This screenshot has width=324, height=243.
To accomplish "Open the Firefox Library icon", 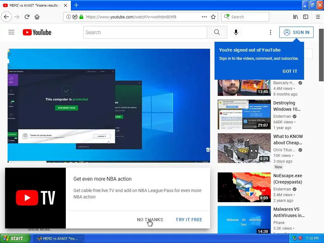I will coord(296,17).
